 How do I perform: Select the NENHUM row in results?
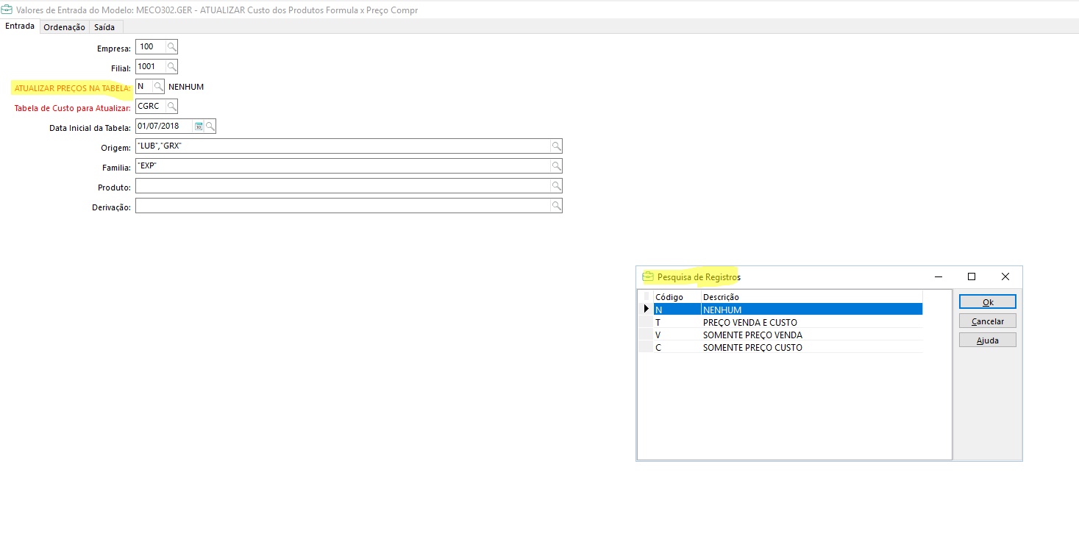788,310
